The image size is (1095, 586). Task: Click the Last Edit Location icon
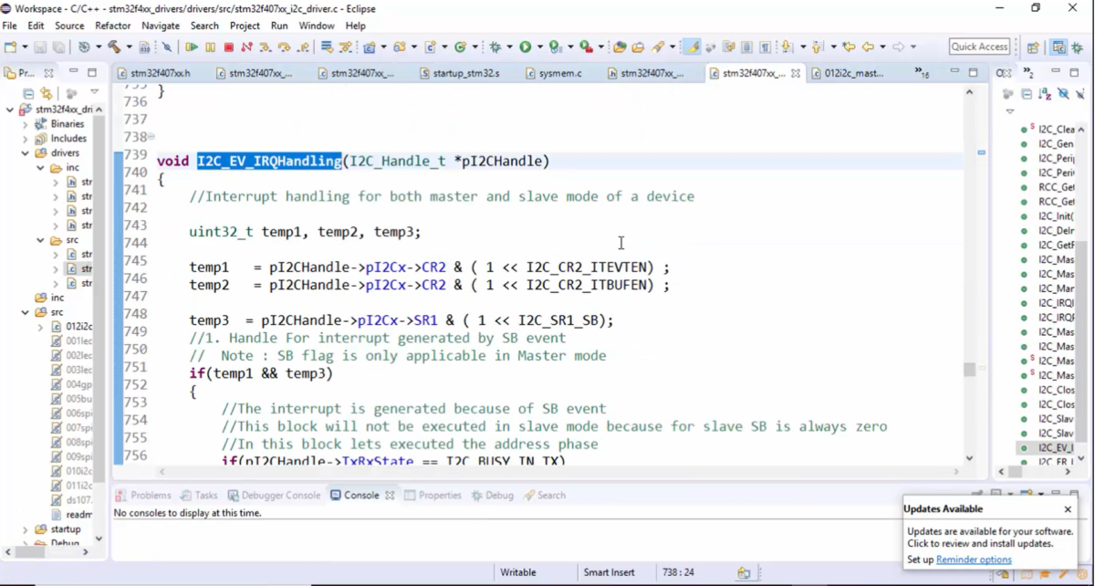(x=849, y=47)
